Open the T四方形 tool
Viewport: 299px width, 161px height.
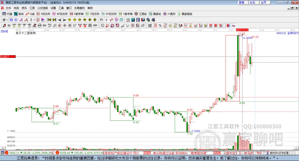click(93, 14)
